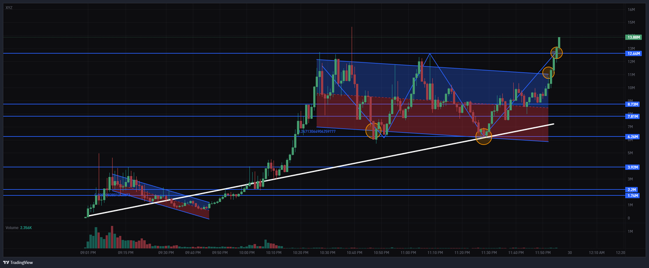Select the 6.26M horizontal line price label
The image size is (649, 268).
633,136
